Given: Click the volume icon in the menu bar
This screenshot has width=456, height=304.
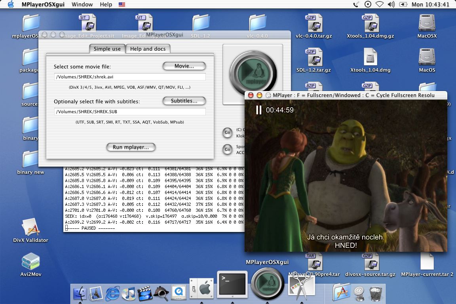Looking at the screenshot, I should [x=391, y=4].
